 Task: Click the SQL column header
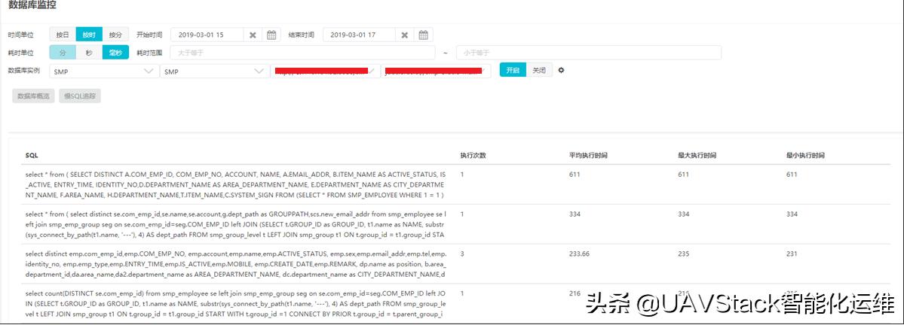coord(32,156)
